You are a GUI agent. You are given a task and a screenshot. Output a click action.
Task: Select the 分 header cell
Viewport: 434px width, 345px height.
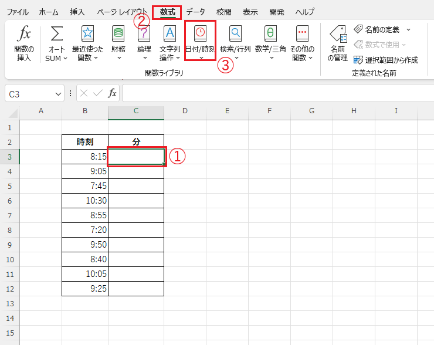click(136, 142)
